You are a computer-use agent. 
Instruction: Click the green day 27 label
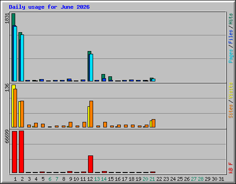194,179
